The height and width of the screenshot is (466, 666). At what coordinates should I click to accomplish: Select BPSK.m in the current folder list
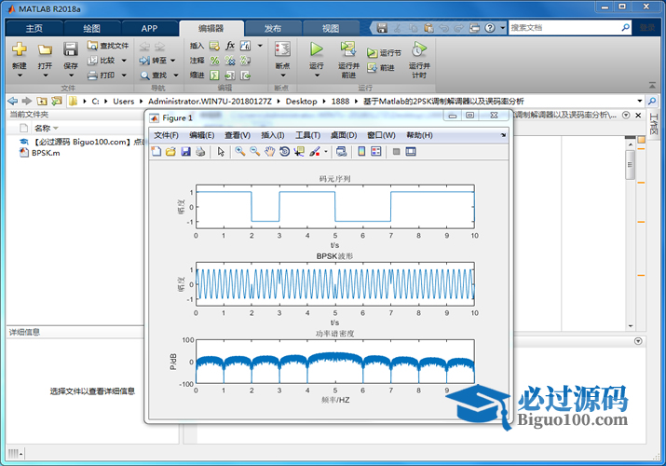pyautogui.click(x=45, y=153)
